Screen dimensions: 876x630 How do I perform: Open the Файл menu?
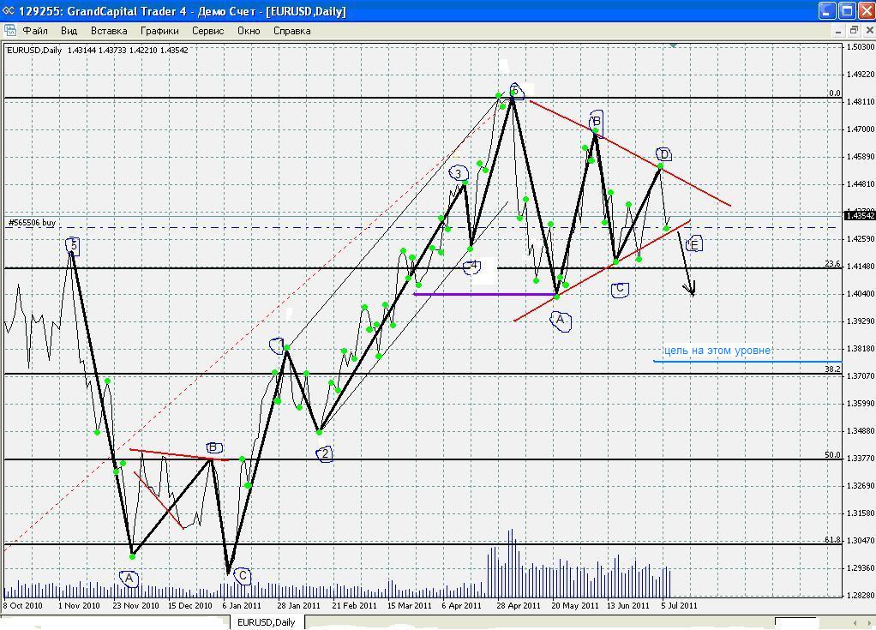point(35,31)
